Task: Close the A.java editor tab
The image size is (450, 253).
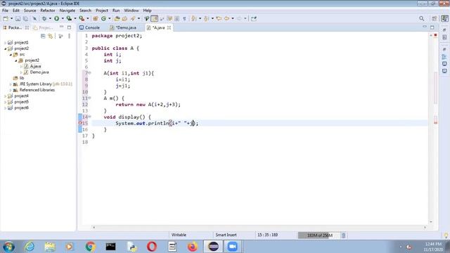Action: click(x=169, y=27)
